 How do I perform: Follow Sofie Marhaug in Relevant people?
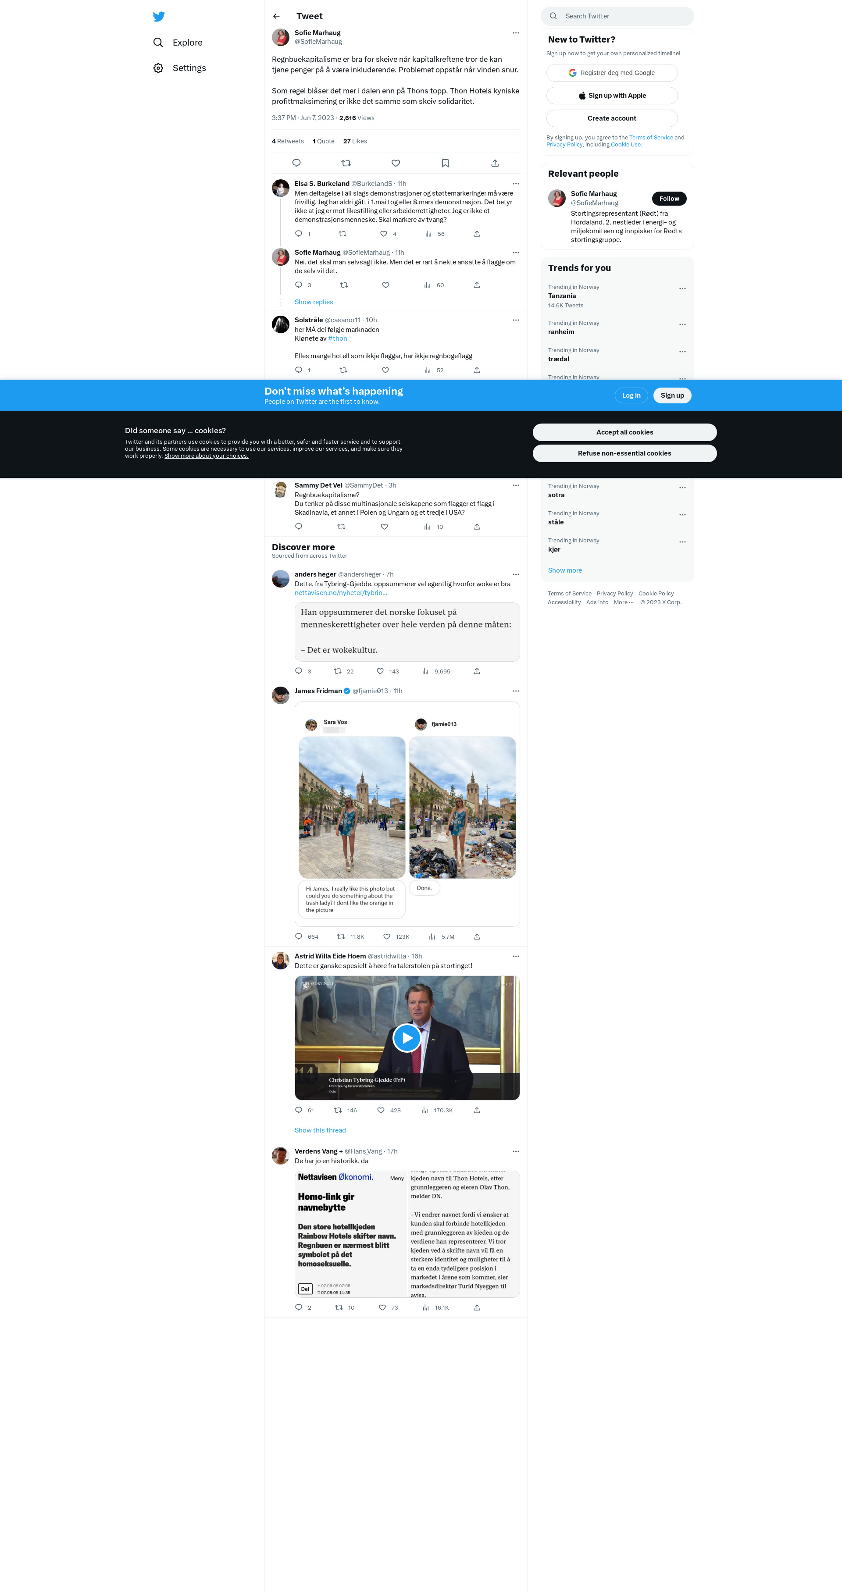[669, 198]
